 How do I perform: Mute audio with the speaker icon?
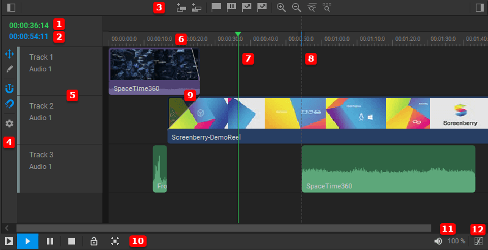(438, 241)
